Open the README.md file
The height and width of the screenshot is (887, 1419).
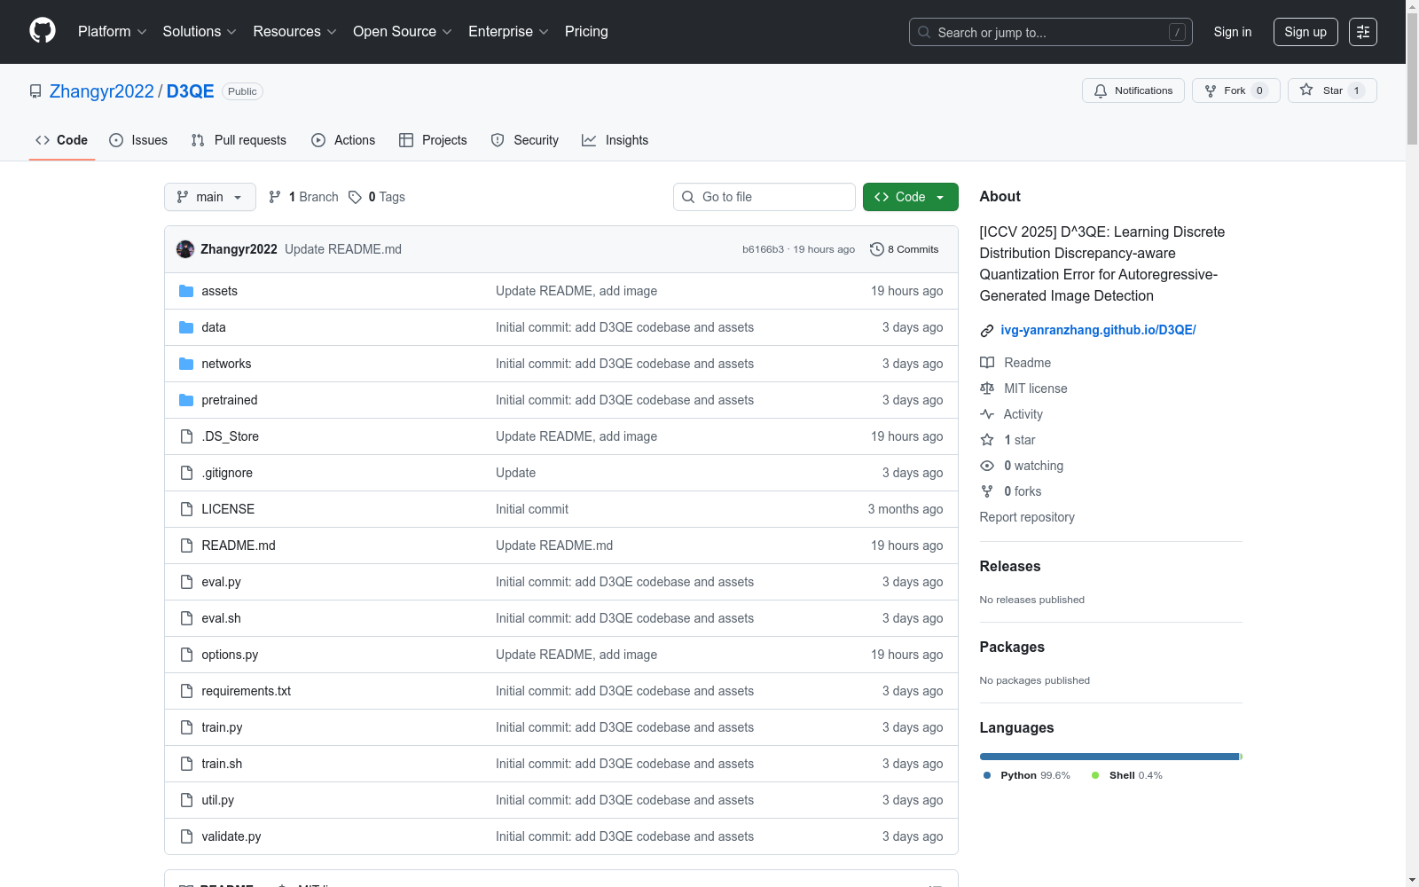pos(239,546)
